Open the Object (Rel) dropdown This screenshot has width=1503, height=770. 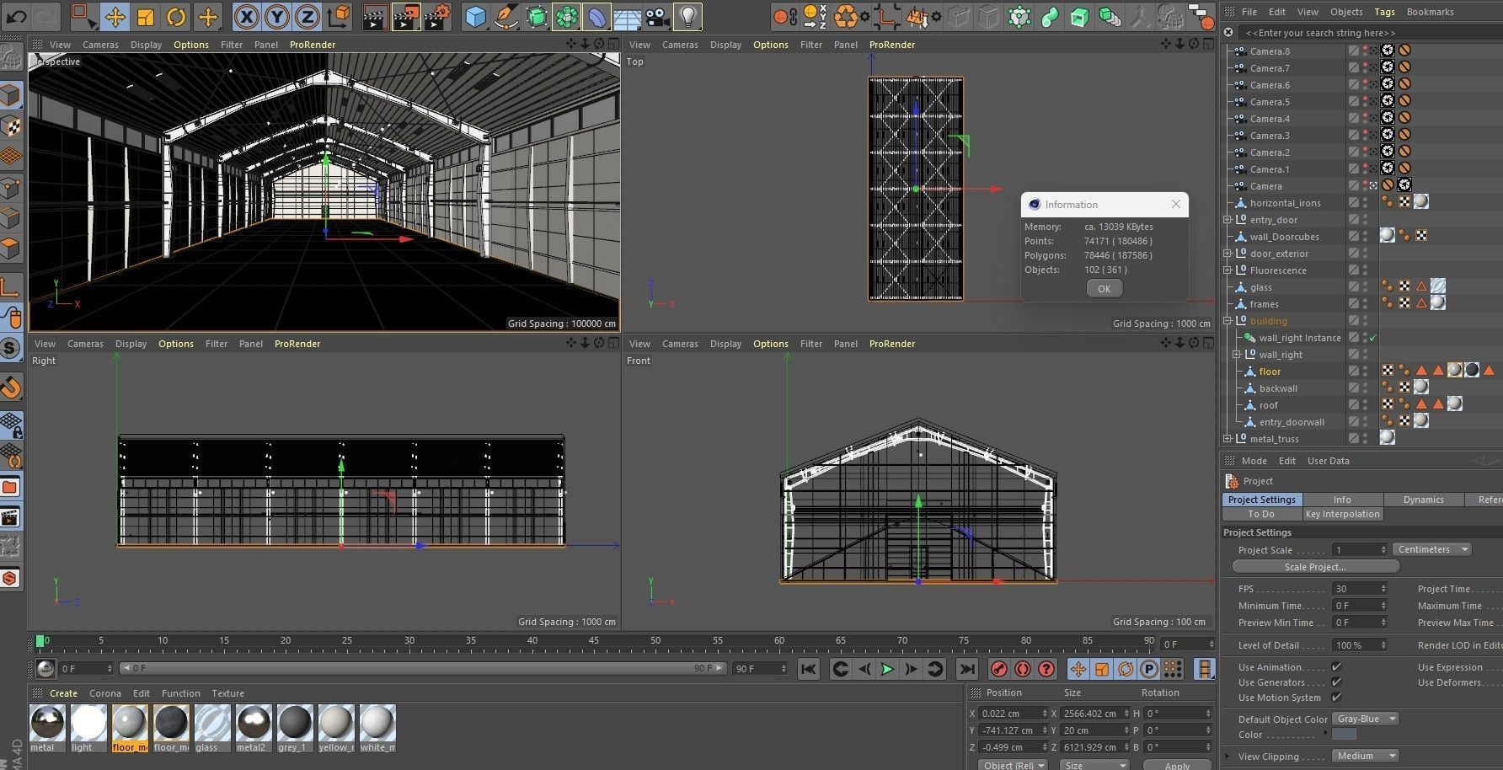[1013, 765]
